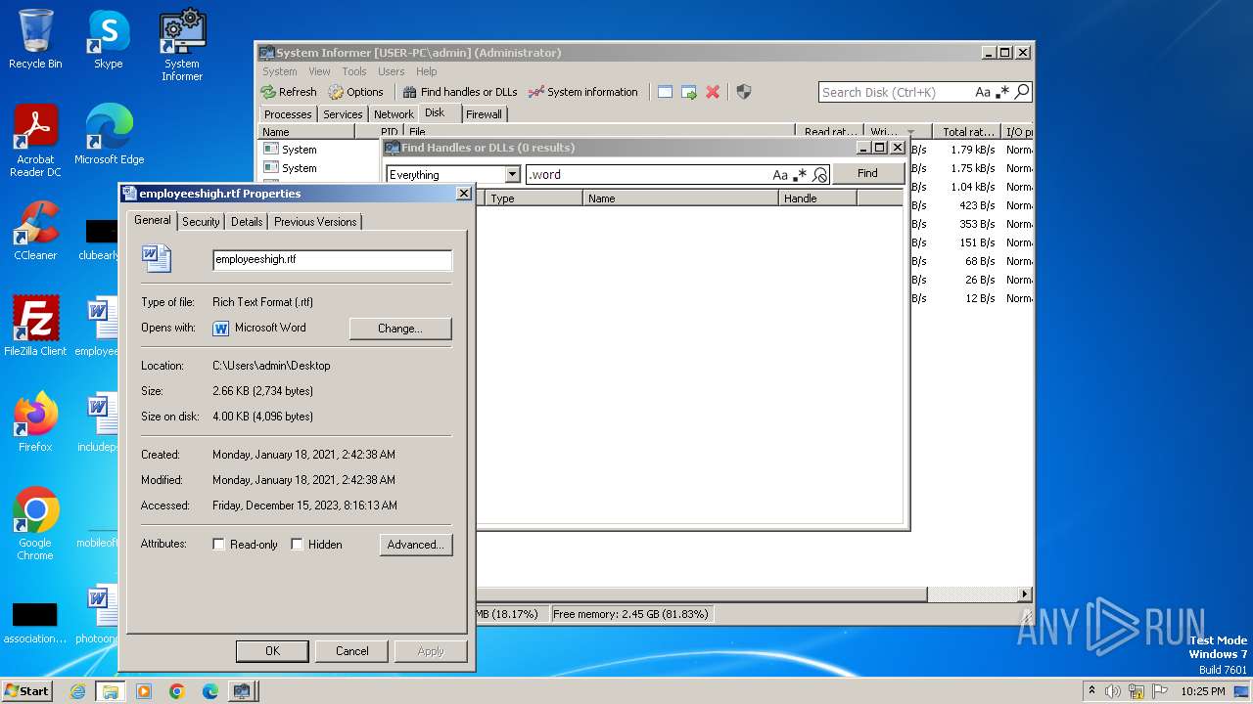The image size is (1253, 704).
Task: Click the clear search icon in Find Handles
Action: coord(819,175)
